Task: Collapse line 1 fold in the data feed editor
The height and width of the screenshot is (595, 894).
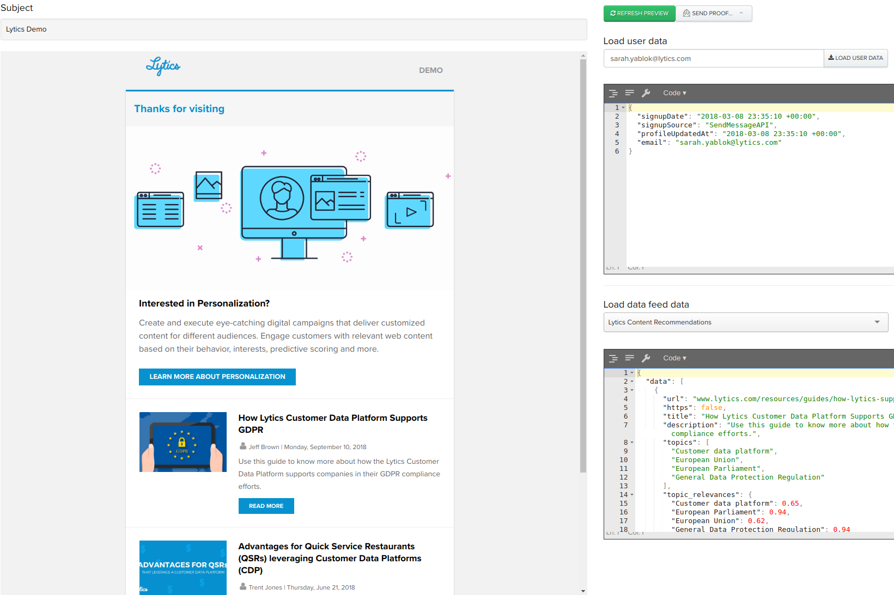Action: coord(632,373)
